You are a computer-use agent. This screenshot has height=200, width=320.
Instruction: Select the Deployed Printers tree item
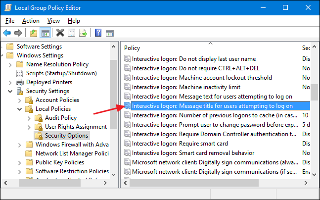point(49,82)
